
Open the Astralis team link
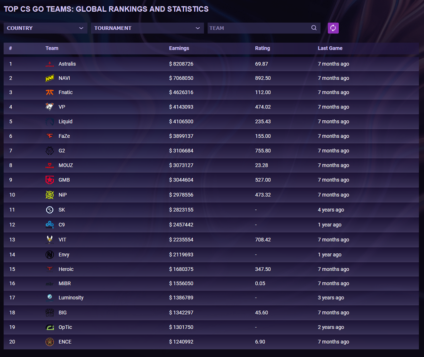pos(67,64)
